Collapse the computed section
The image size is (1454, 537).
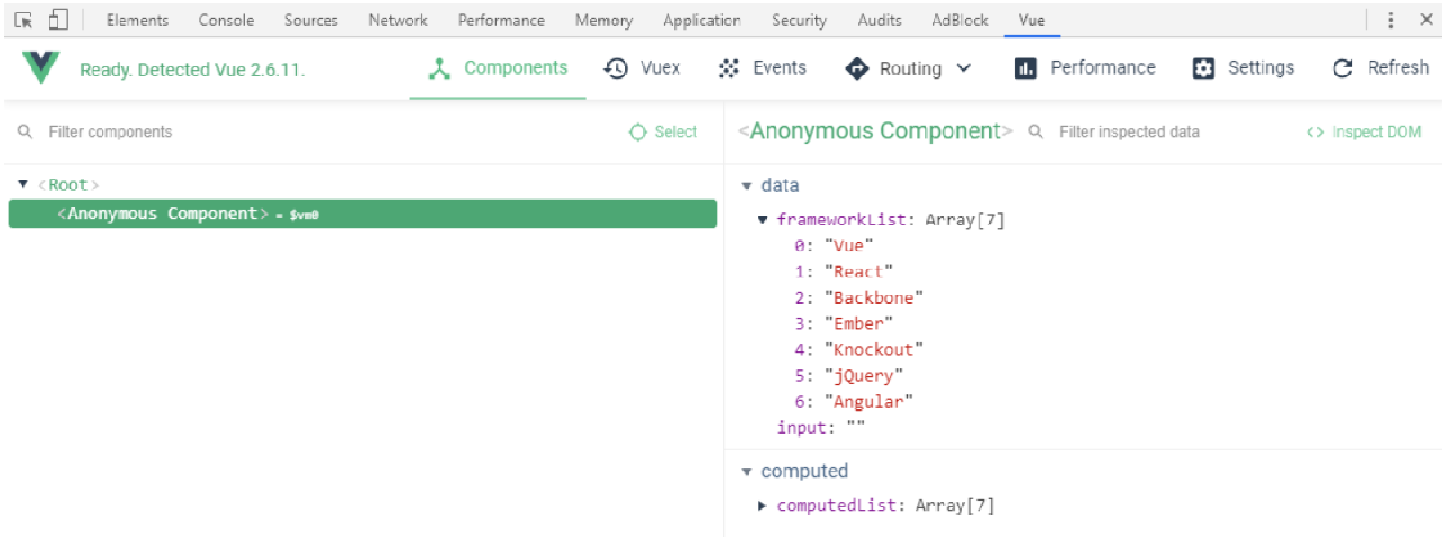tap(747, 471)
